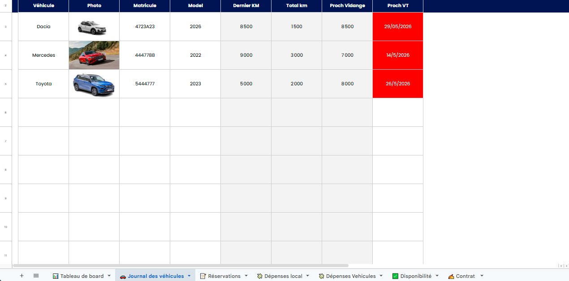Add a new sheet with plus icon
The height and width of the screenshot is (281, 569).
(22, 276)
